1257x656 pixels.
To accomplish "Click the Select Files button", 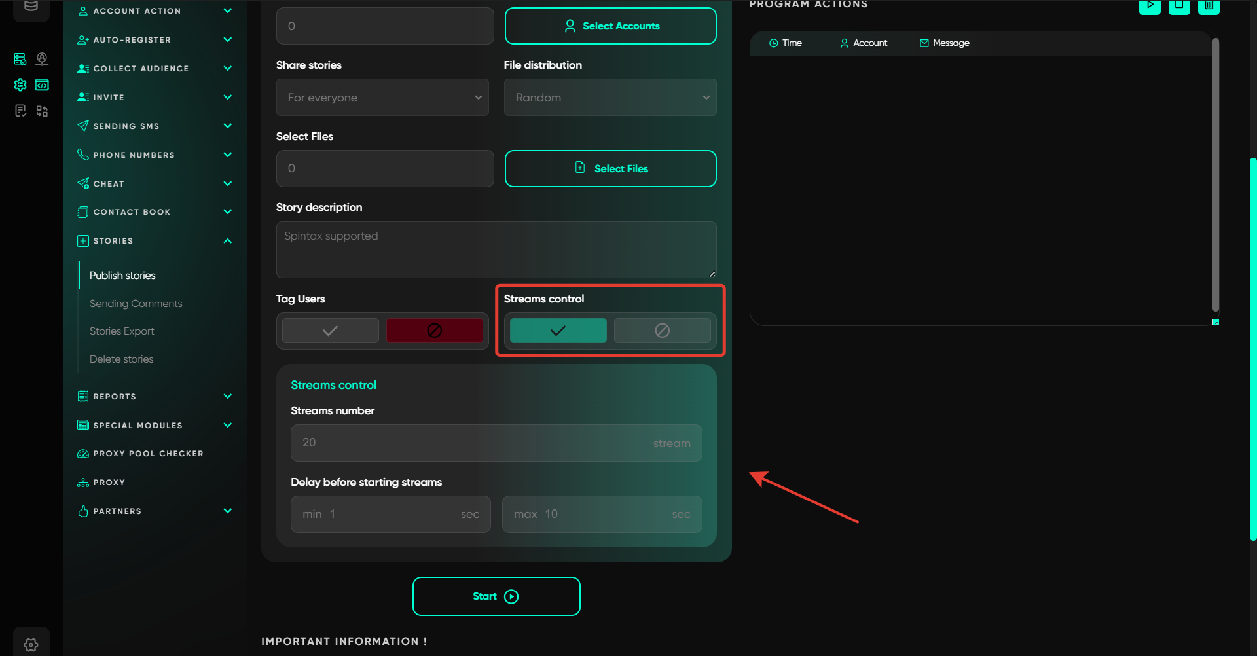I will point(610,169).
